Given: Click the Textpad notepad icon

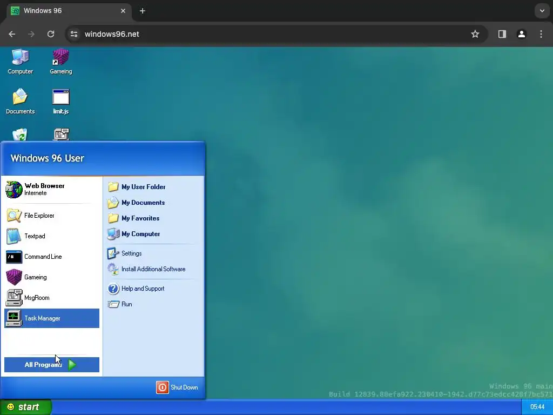Looking at the screenshot, I should (x=14, y=236).
